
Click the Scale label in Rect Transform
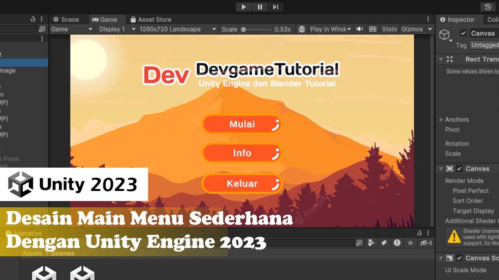(x=453, y=154)
